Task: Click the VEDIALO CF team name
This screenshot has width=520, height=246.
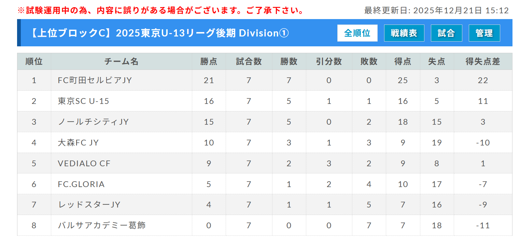Action: pos(84,164)
